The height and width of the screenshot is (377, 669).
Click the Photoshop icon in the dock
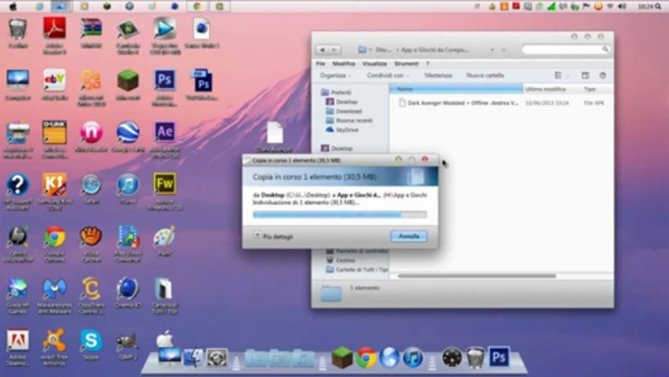[x=499, y=357]
